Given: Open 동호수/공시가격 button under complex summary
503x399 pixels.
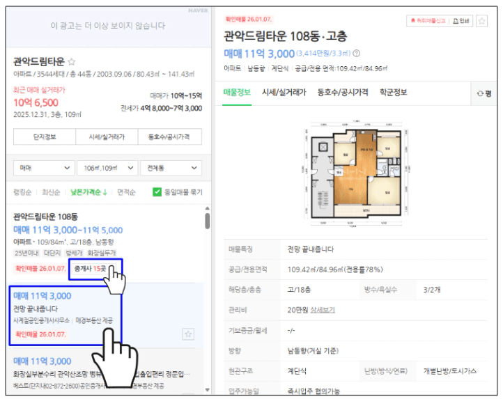Looking at the screenshot, I should pyautogui.click(x=170, y=137).
